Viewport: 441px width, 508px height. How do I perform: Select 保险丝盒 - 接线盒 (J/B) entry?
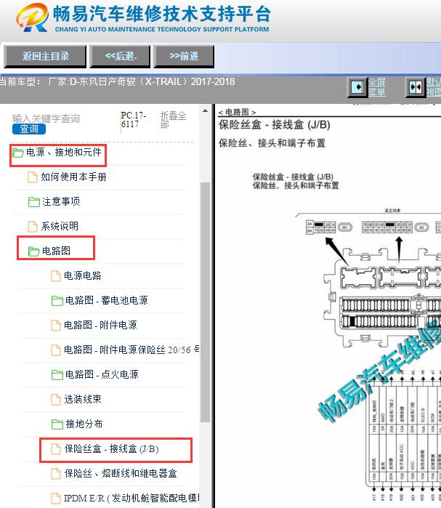point(111,448)
